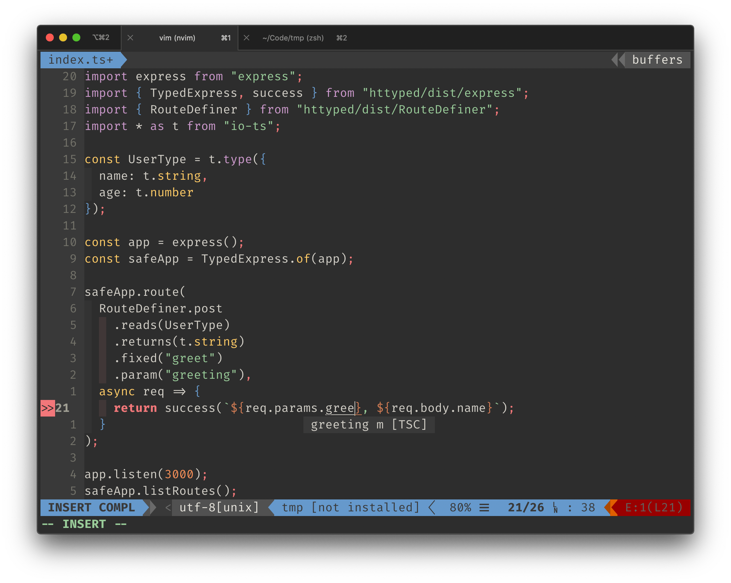Viewport: 731px width, 583px height.
Task: Select the index.ts+ buffer tab
Action: tap(81, 60)
